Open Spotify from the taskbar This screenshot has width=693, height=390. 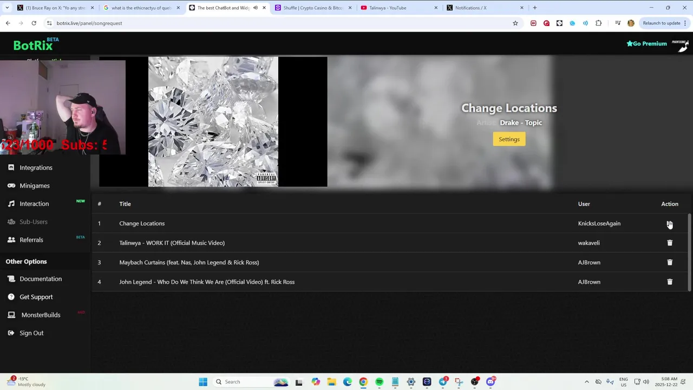tap(379, 382)
